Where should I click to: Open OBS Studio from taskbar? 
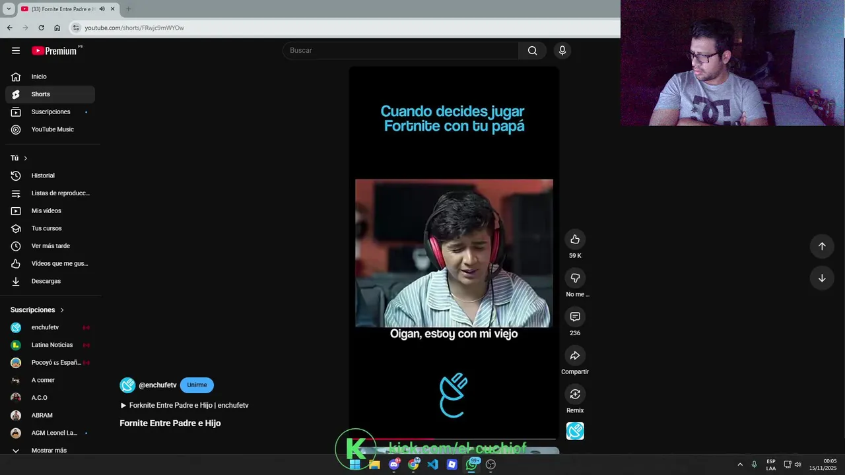coord(490,464)
